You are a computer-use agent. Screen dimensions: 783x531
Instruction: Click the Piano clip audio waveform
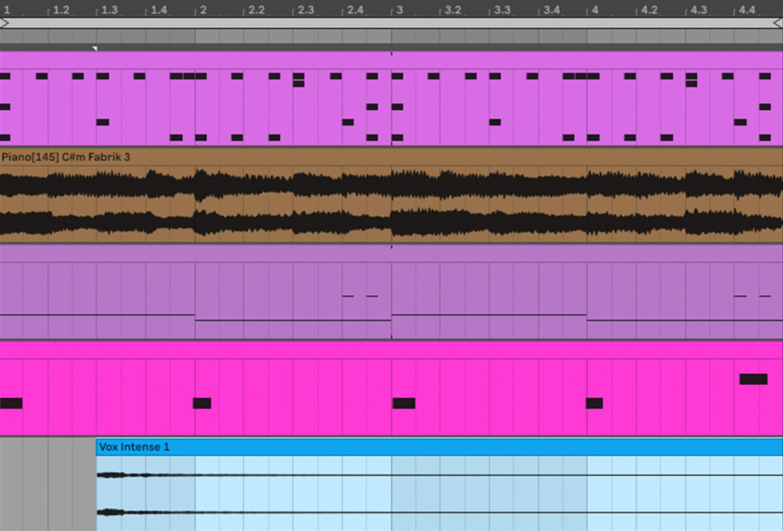point(391,204)
